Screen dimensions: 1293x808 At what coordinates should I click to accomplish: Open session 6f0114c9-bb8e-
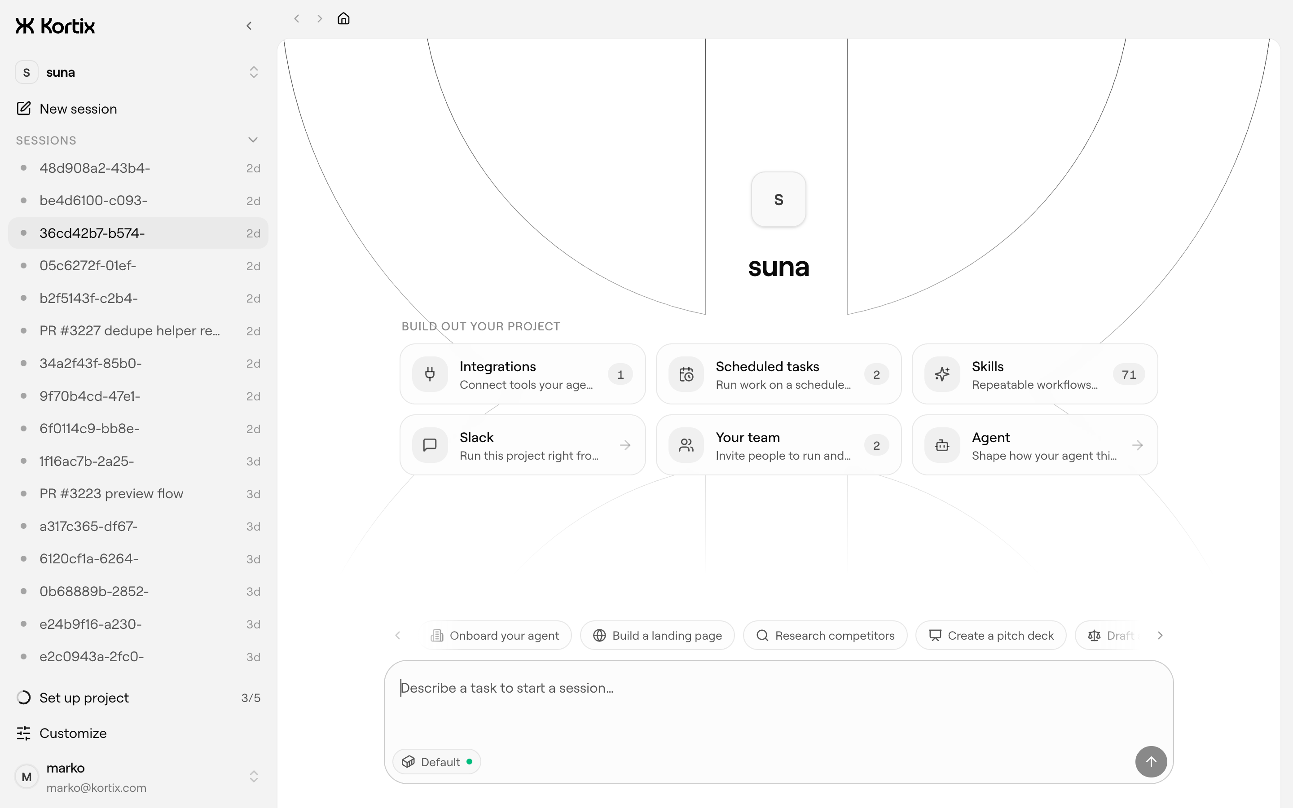[x=138, y=429]
